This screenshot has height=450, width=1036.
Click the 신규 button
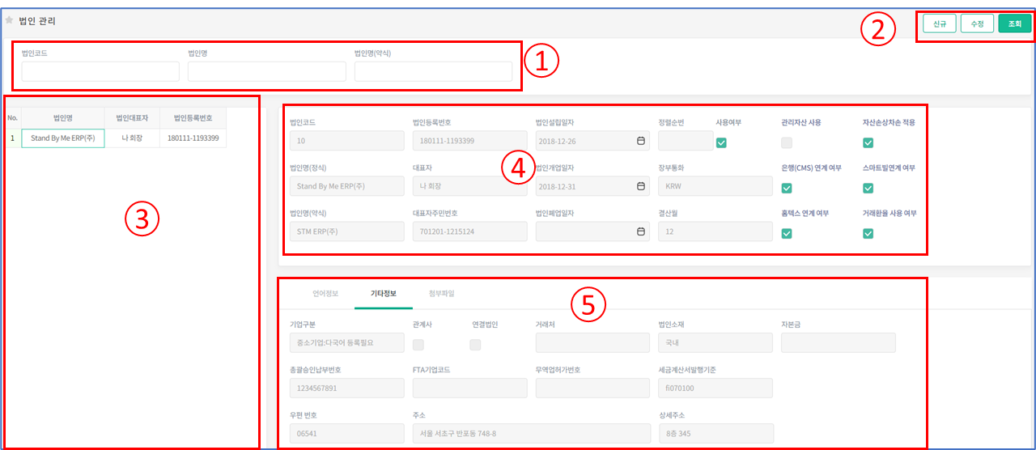point(940,24)
